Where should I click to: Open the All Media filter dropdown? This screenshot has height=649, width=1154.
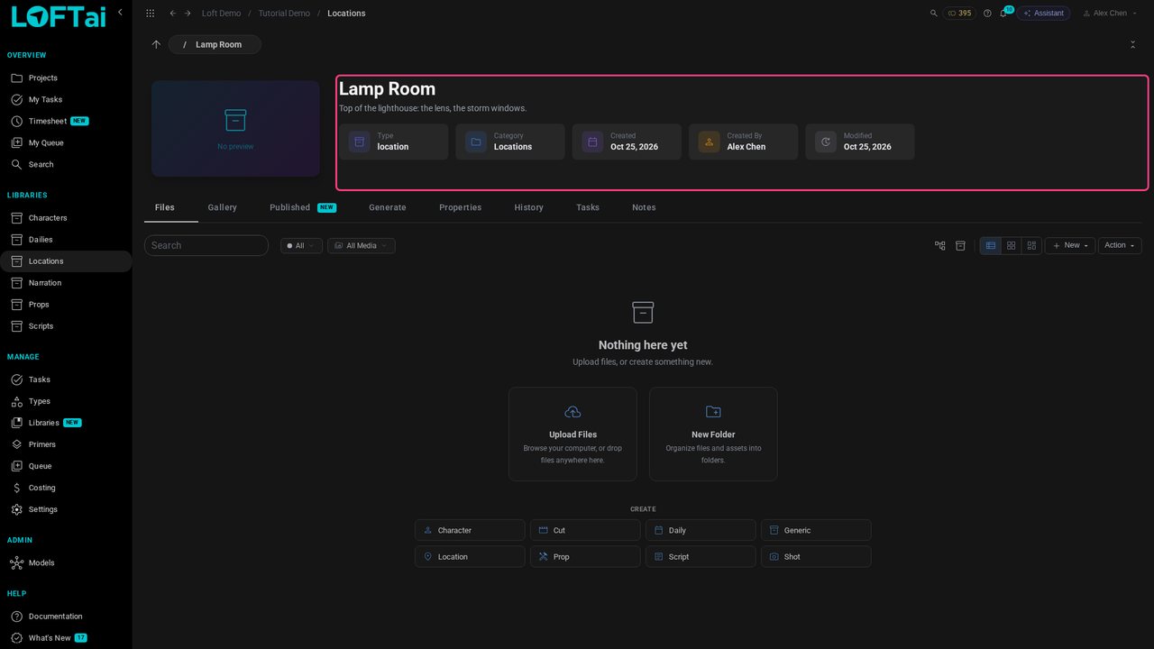click(362, 245)
